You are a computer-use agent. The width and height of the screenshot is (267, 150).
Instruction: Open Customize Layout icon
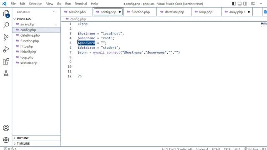[x=253, y=4]
